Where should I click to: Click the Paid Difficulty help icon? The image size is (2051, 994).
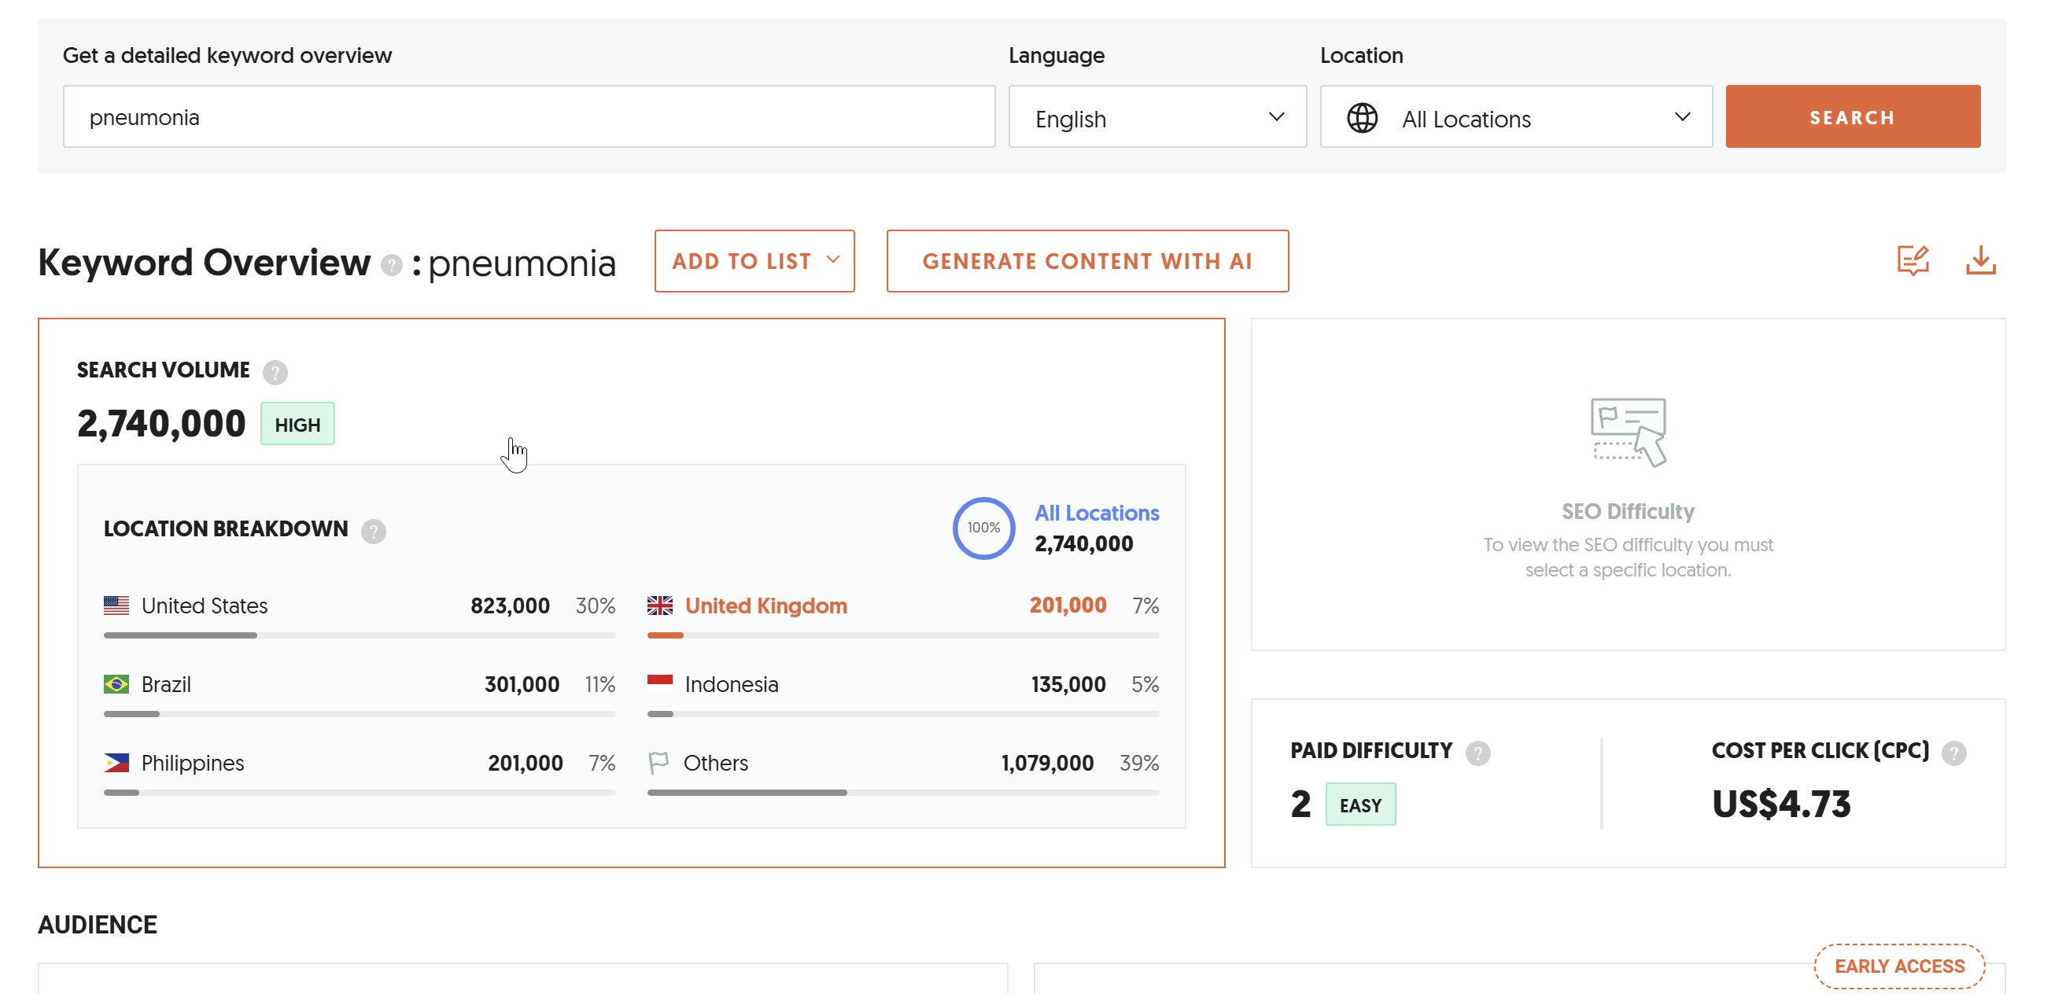tap(1477, 752)
